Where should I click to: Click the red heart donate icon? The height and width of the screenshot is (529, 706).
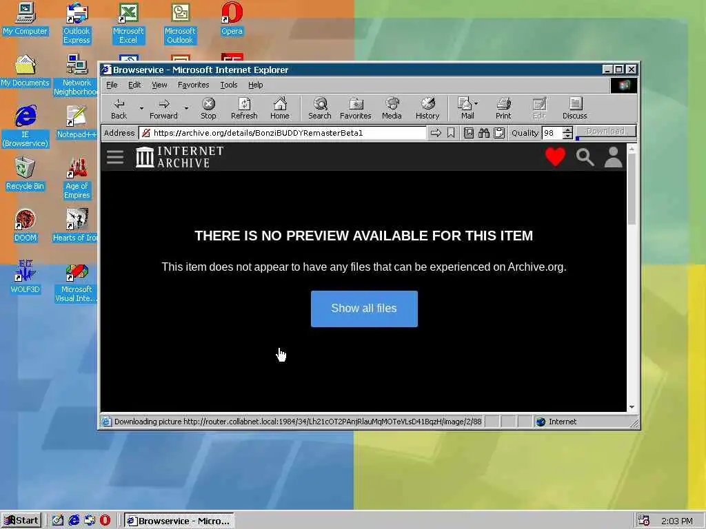[x=555, y=157]
